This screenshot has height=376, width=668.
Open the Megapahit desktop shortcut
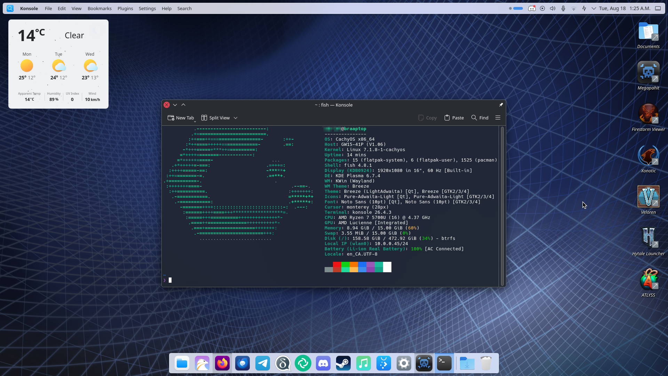(x=648, y=76)
